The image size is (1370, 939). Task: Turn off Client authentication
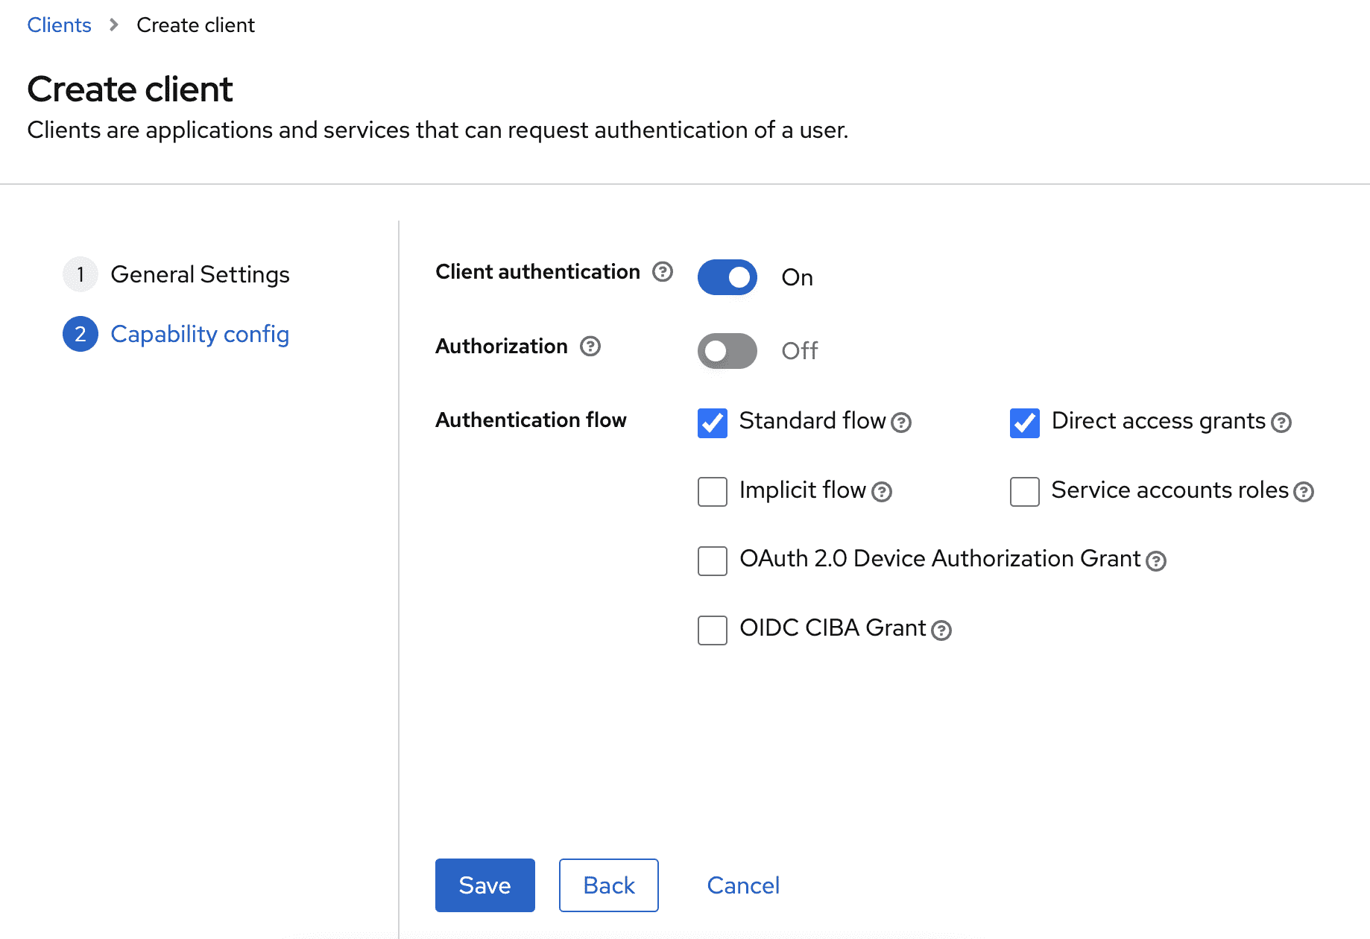pos(727,277)
